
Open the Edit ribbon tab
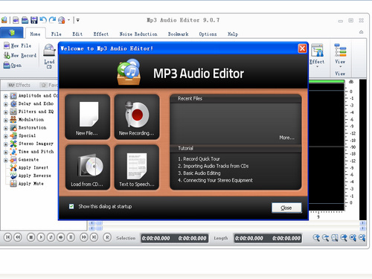pos(77,34)
